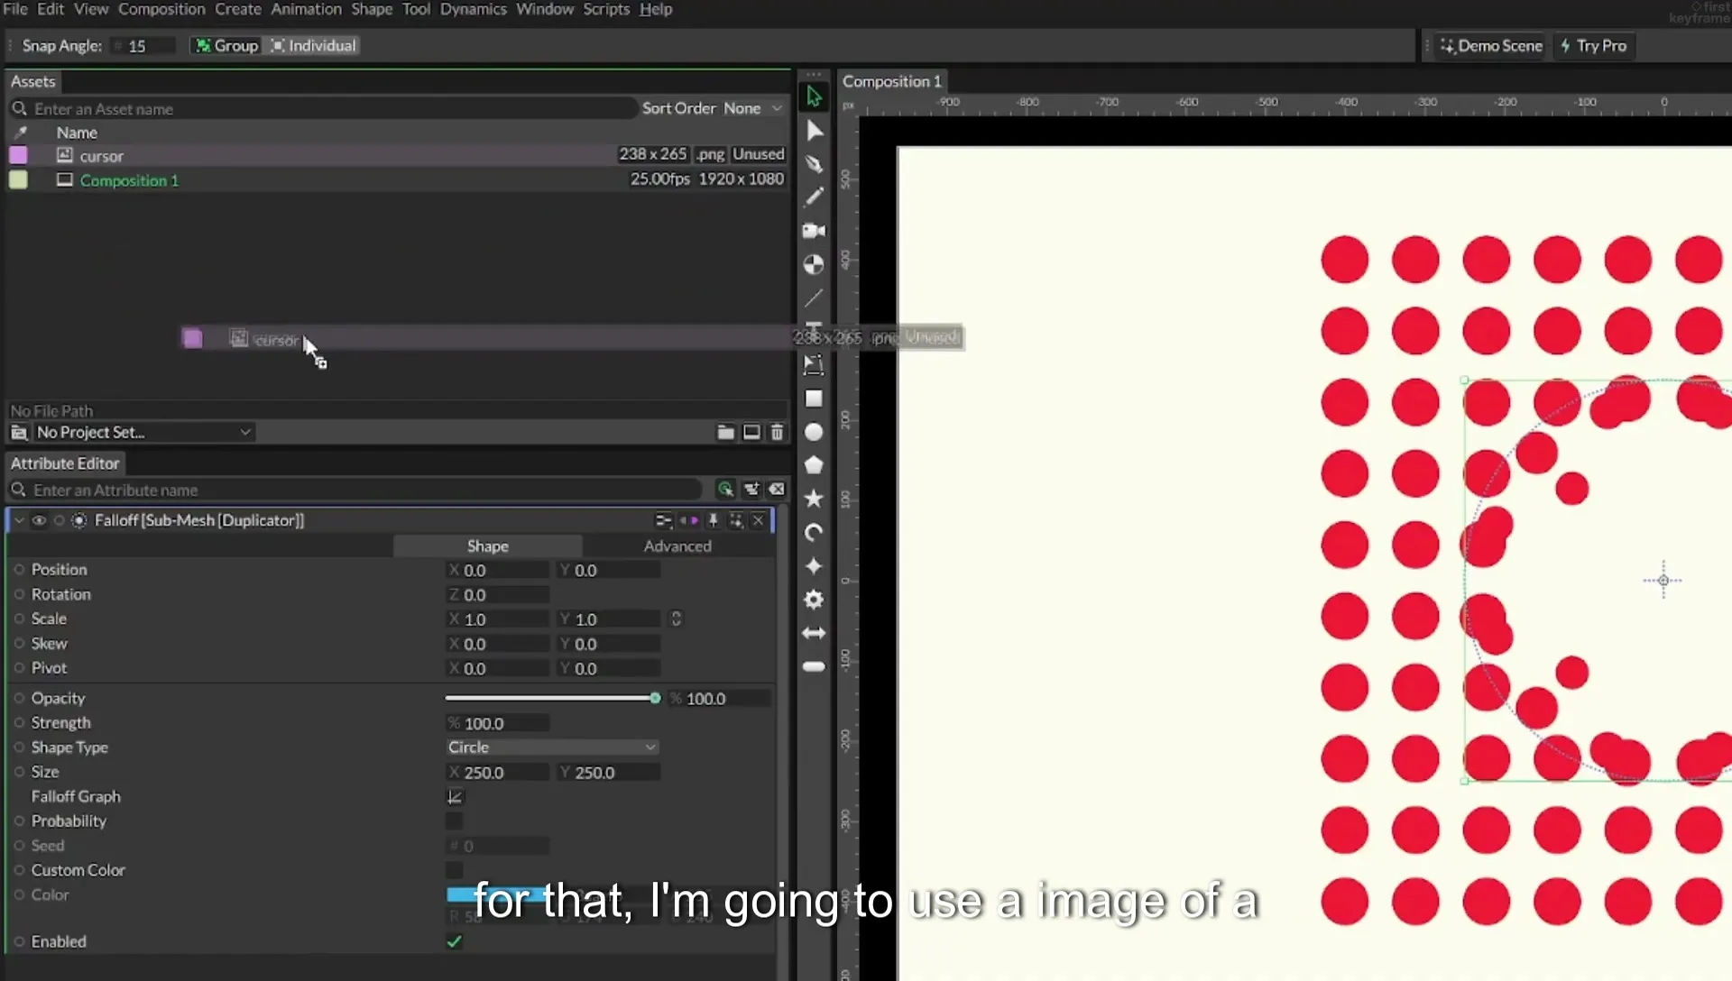Create new folder in Assets panel
This screenshot has height=981, width=1732.
725,433
